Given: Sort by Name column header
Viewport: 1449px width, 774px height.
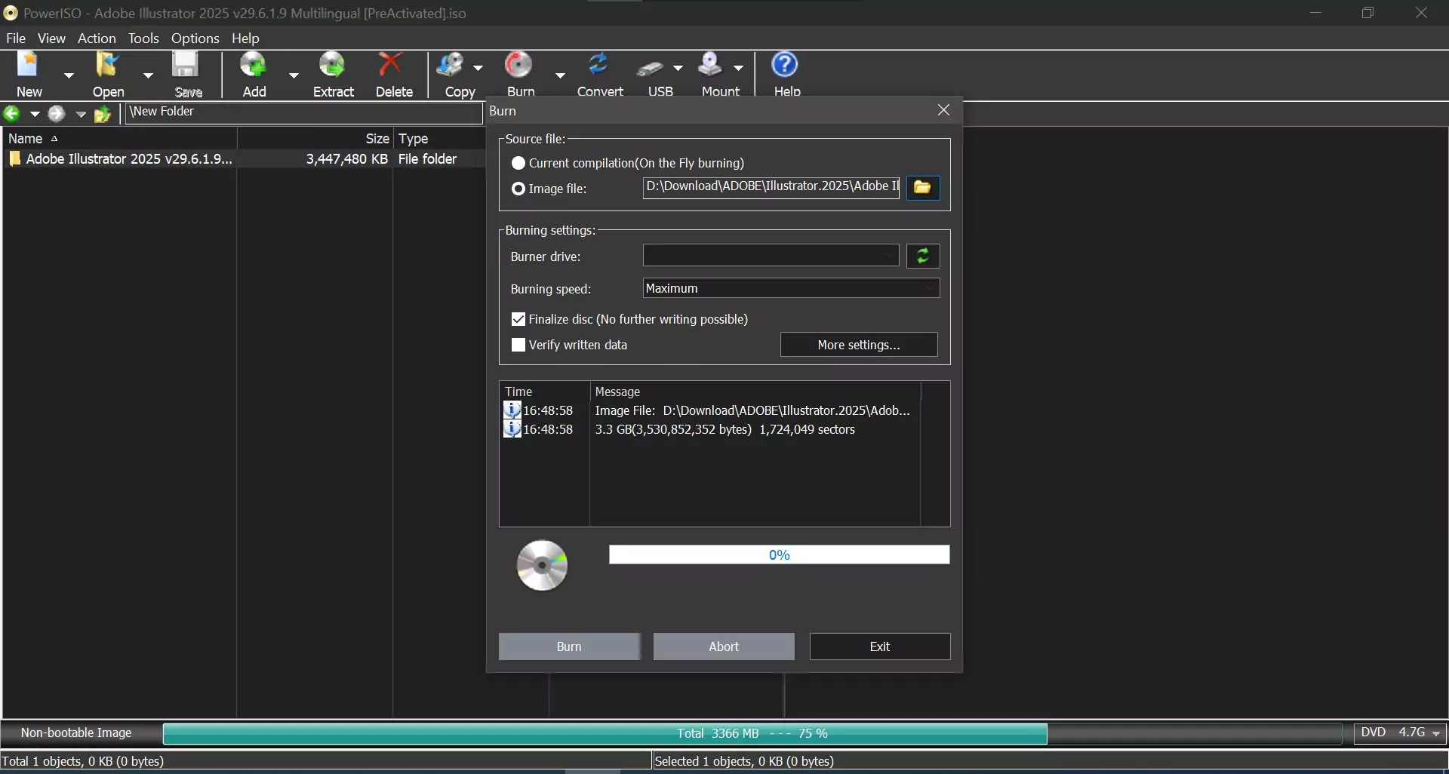Looking at the screenshot, I should coord(119,139).
